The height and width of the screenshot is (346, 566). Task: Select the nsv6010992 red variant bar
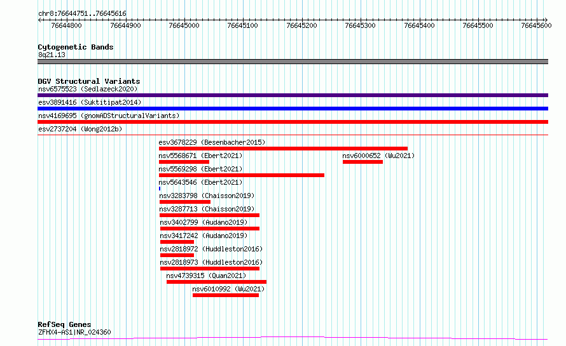(x=226, y=295)
